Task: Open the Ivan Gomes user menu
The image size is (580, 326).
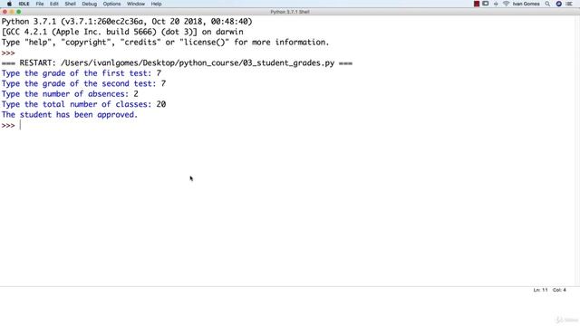Action: pyautogui.click(x=526, y=4)
